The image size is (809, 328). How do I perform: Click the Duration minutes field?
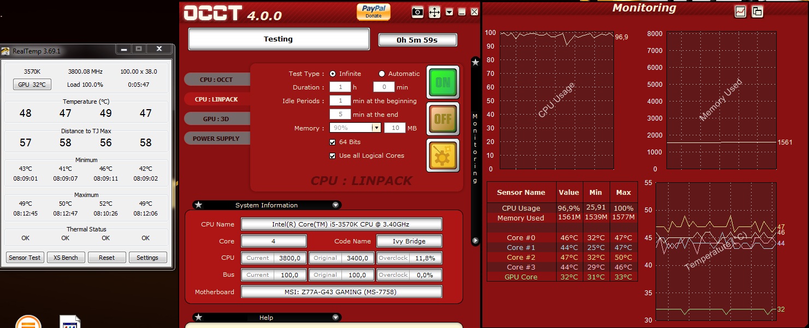tap(383, 87)
